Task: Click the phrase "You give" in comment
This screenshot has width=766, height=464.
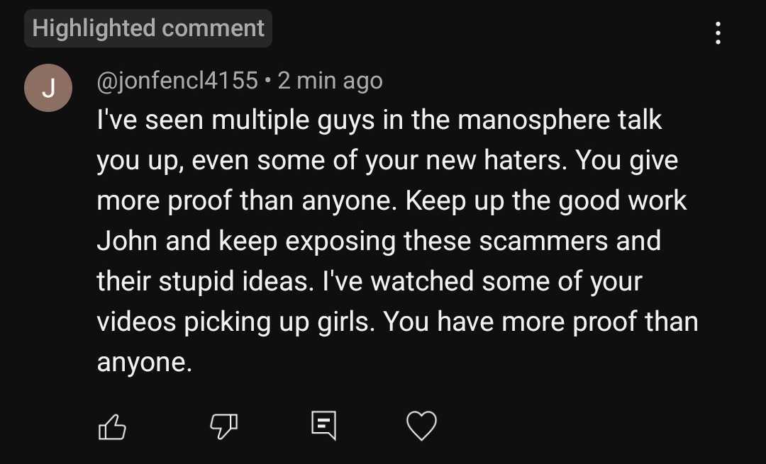Action: coord(626,160)
